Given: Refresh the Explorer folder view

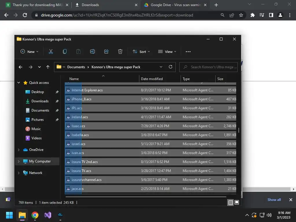Looking at the screenshot, I should [171, 67].
